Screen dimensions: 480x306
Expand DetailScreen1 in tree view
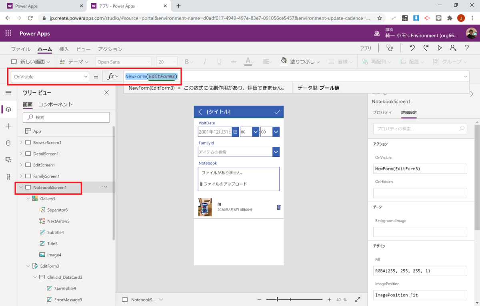click(x=21, y=154)
